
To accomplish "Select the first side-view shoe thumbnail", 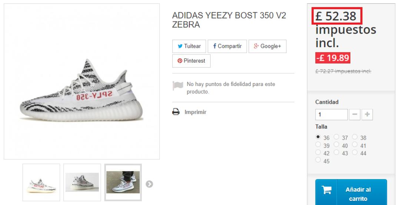I will [41, 182].
